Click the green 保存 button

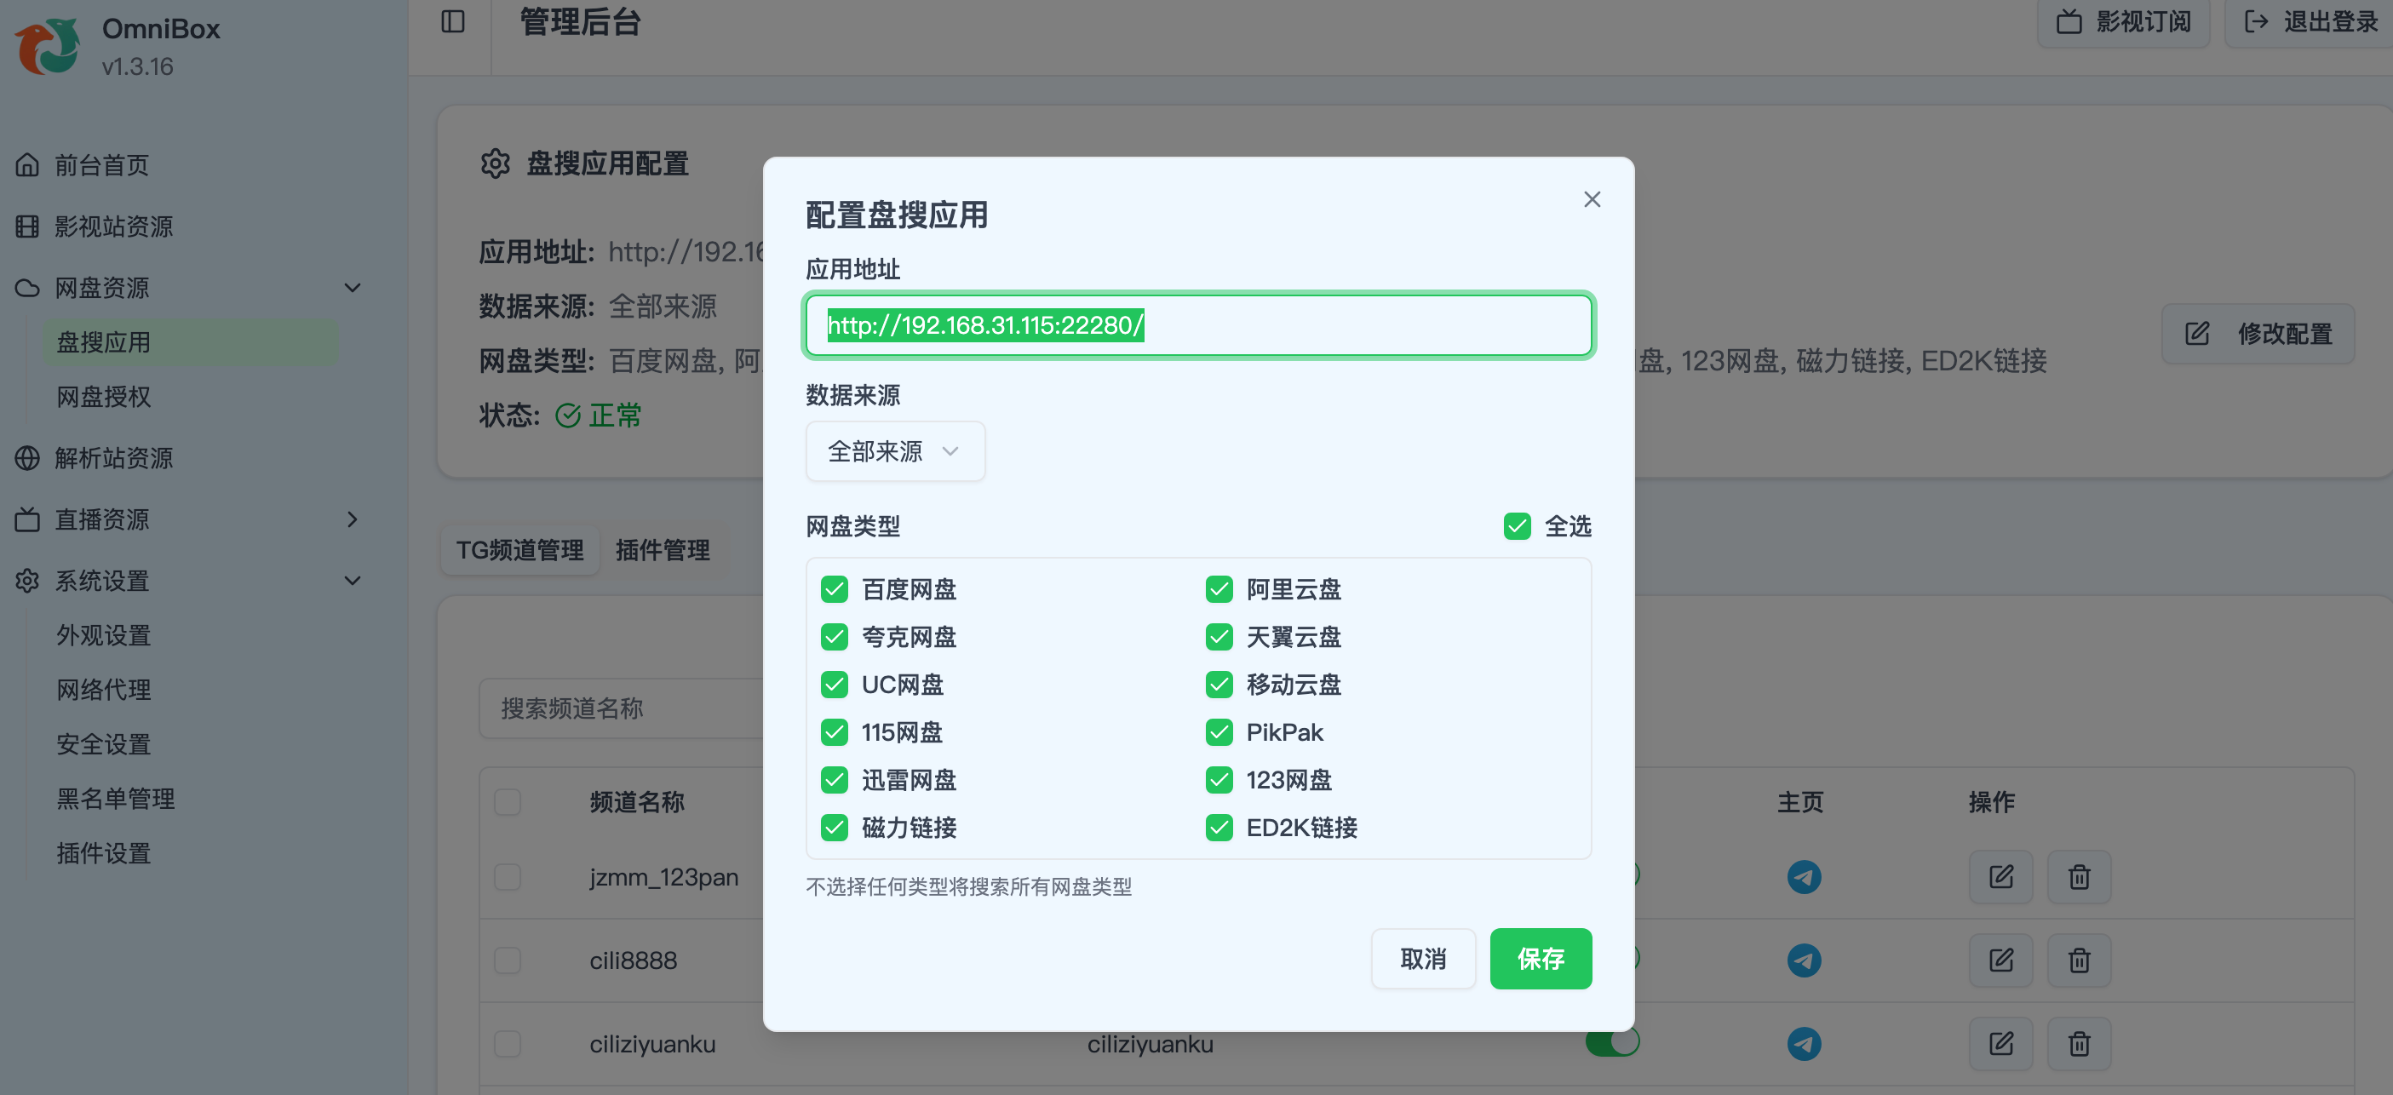(1540, 959)
